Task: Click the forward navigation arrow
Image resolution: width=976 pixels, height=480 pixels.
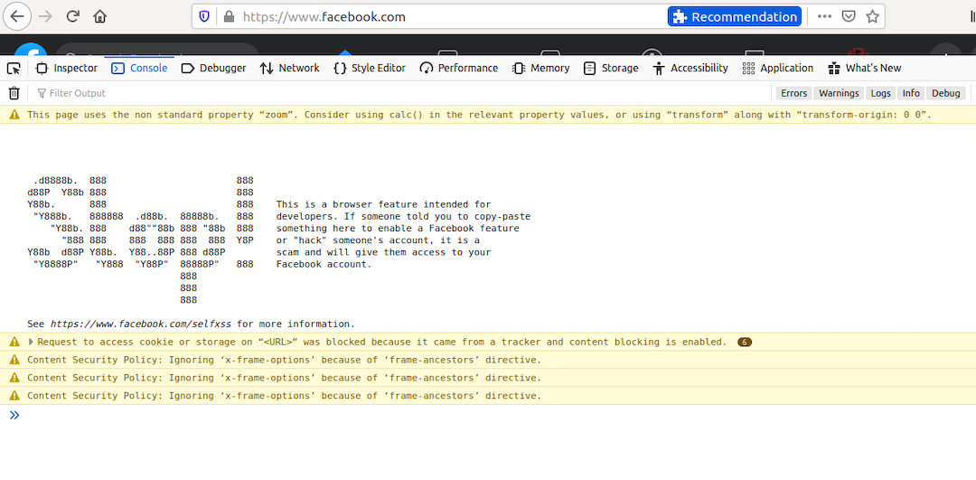Action: coord(45,17)
